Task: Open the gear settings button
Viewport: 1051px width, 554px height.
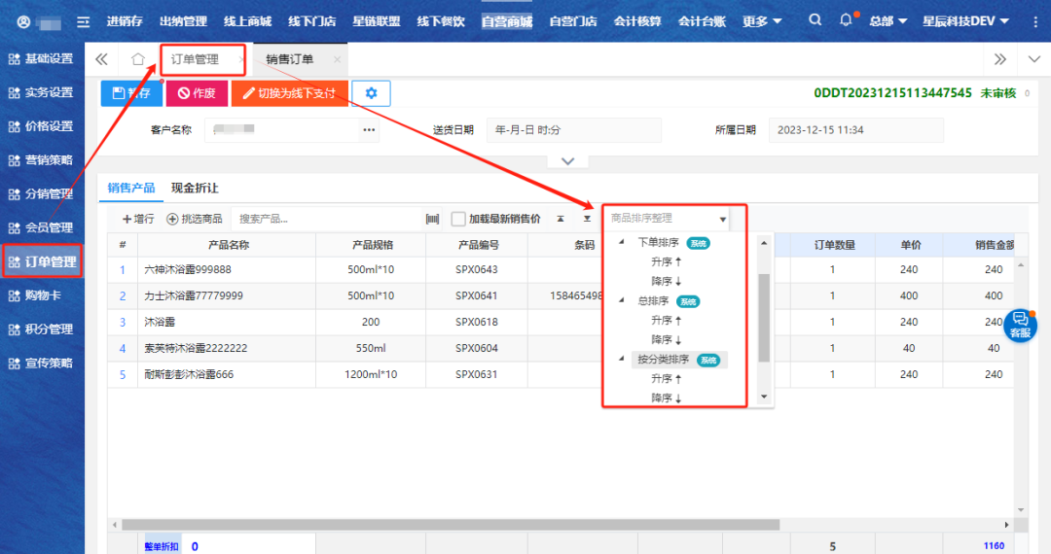Action: tap(371, 93)
